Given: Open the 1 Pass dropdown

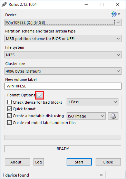Looking at the screenshot, I should tap(93, 102).
